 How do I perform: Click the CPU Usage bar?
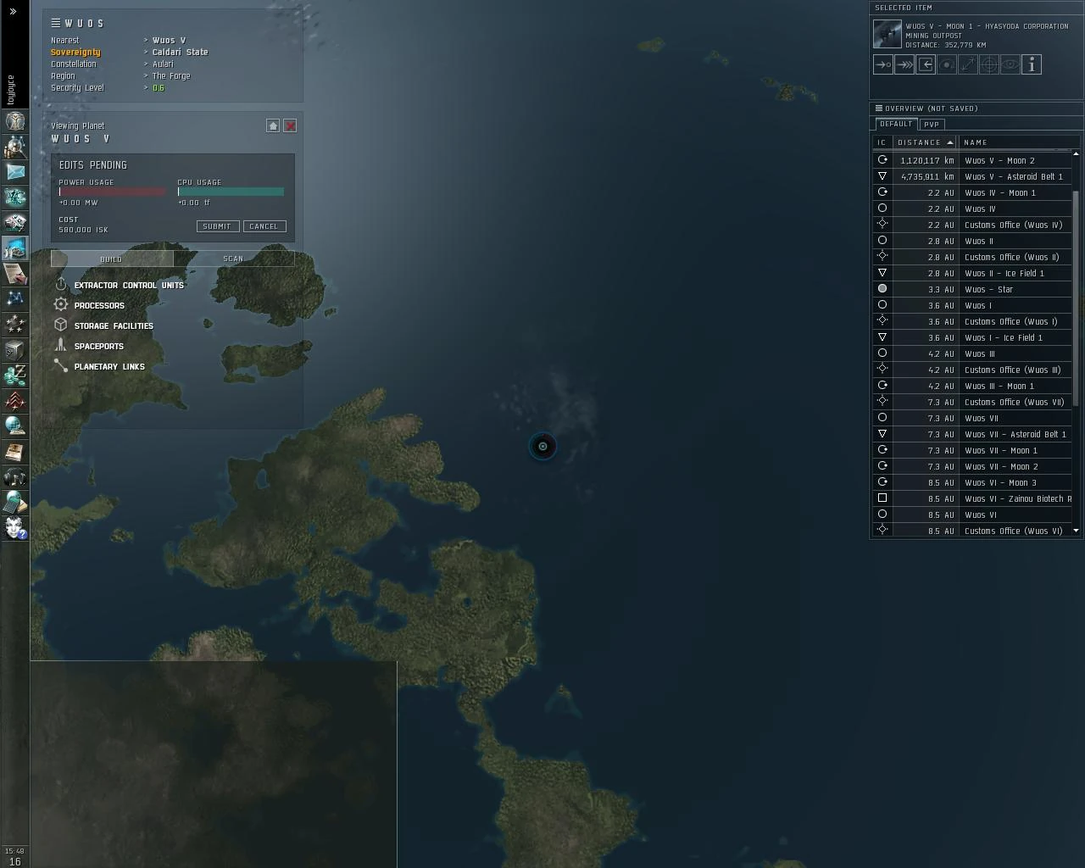[x=231, y=192]
